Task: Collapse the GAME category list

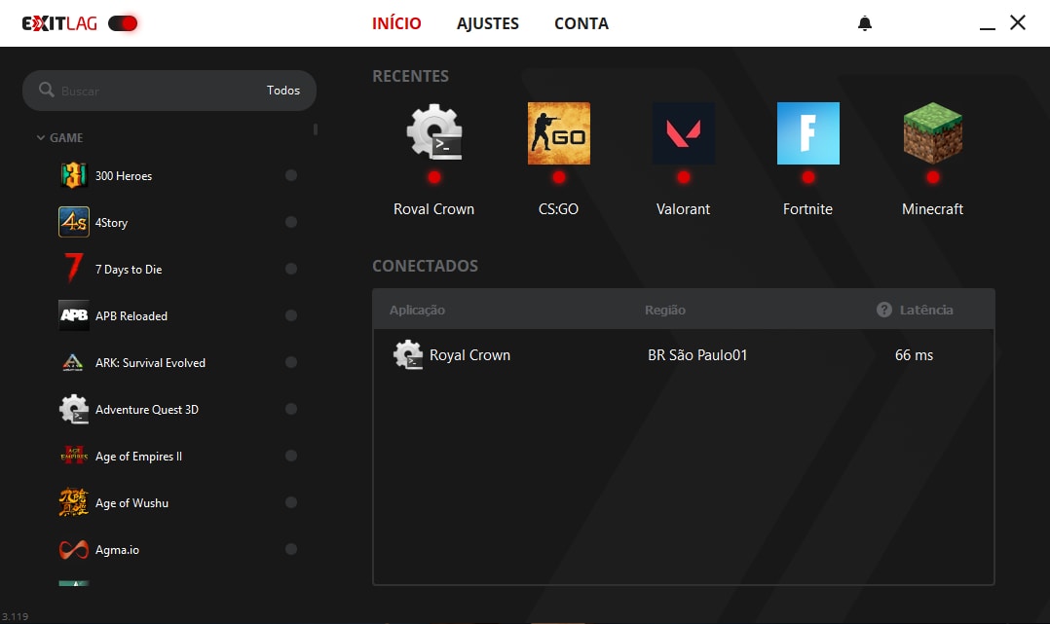Action: point(41,138)
